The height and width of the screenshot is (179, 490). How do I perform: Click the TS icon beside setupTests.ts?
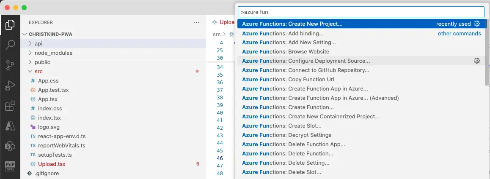pos(33,155)
